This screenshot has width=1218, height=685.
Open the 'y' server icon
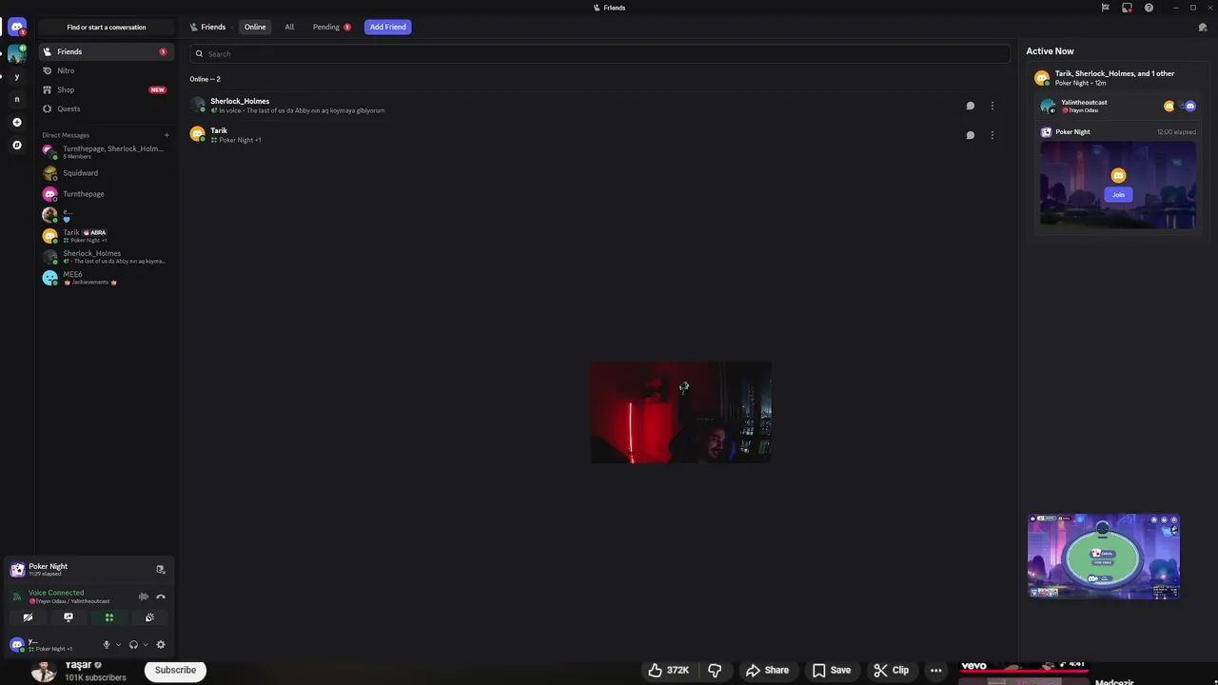pos(16,76)
